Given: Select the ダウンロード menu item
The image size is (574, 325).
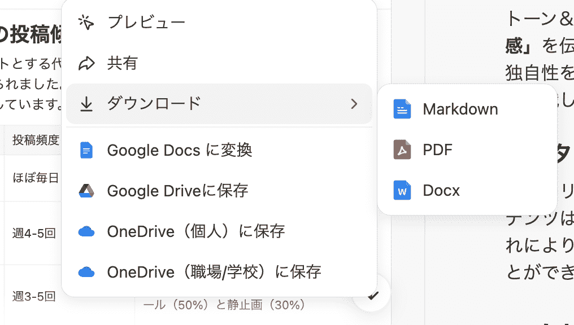Looking at the screenshot, I should pos(219,104).
